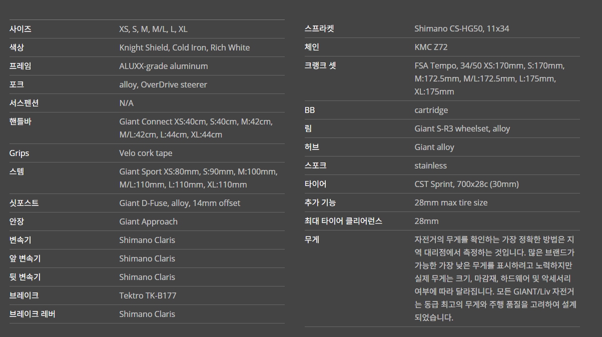Click the 무게 row label
This screenshot has height=337, width=602.
coord(312,239)
